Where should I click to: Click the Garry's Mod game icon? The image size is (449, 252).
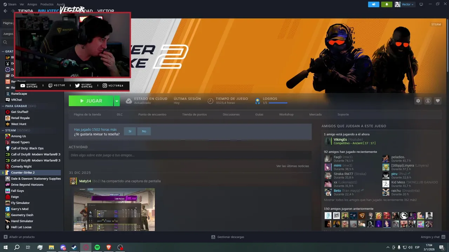coord(8,209)
